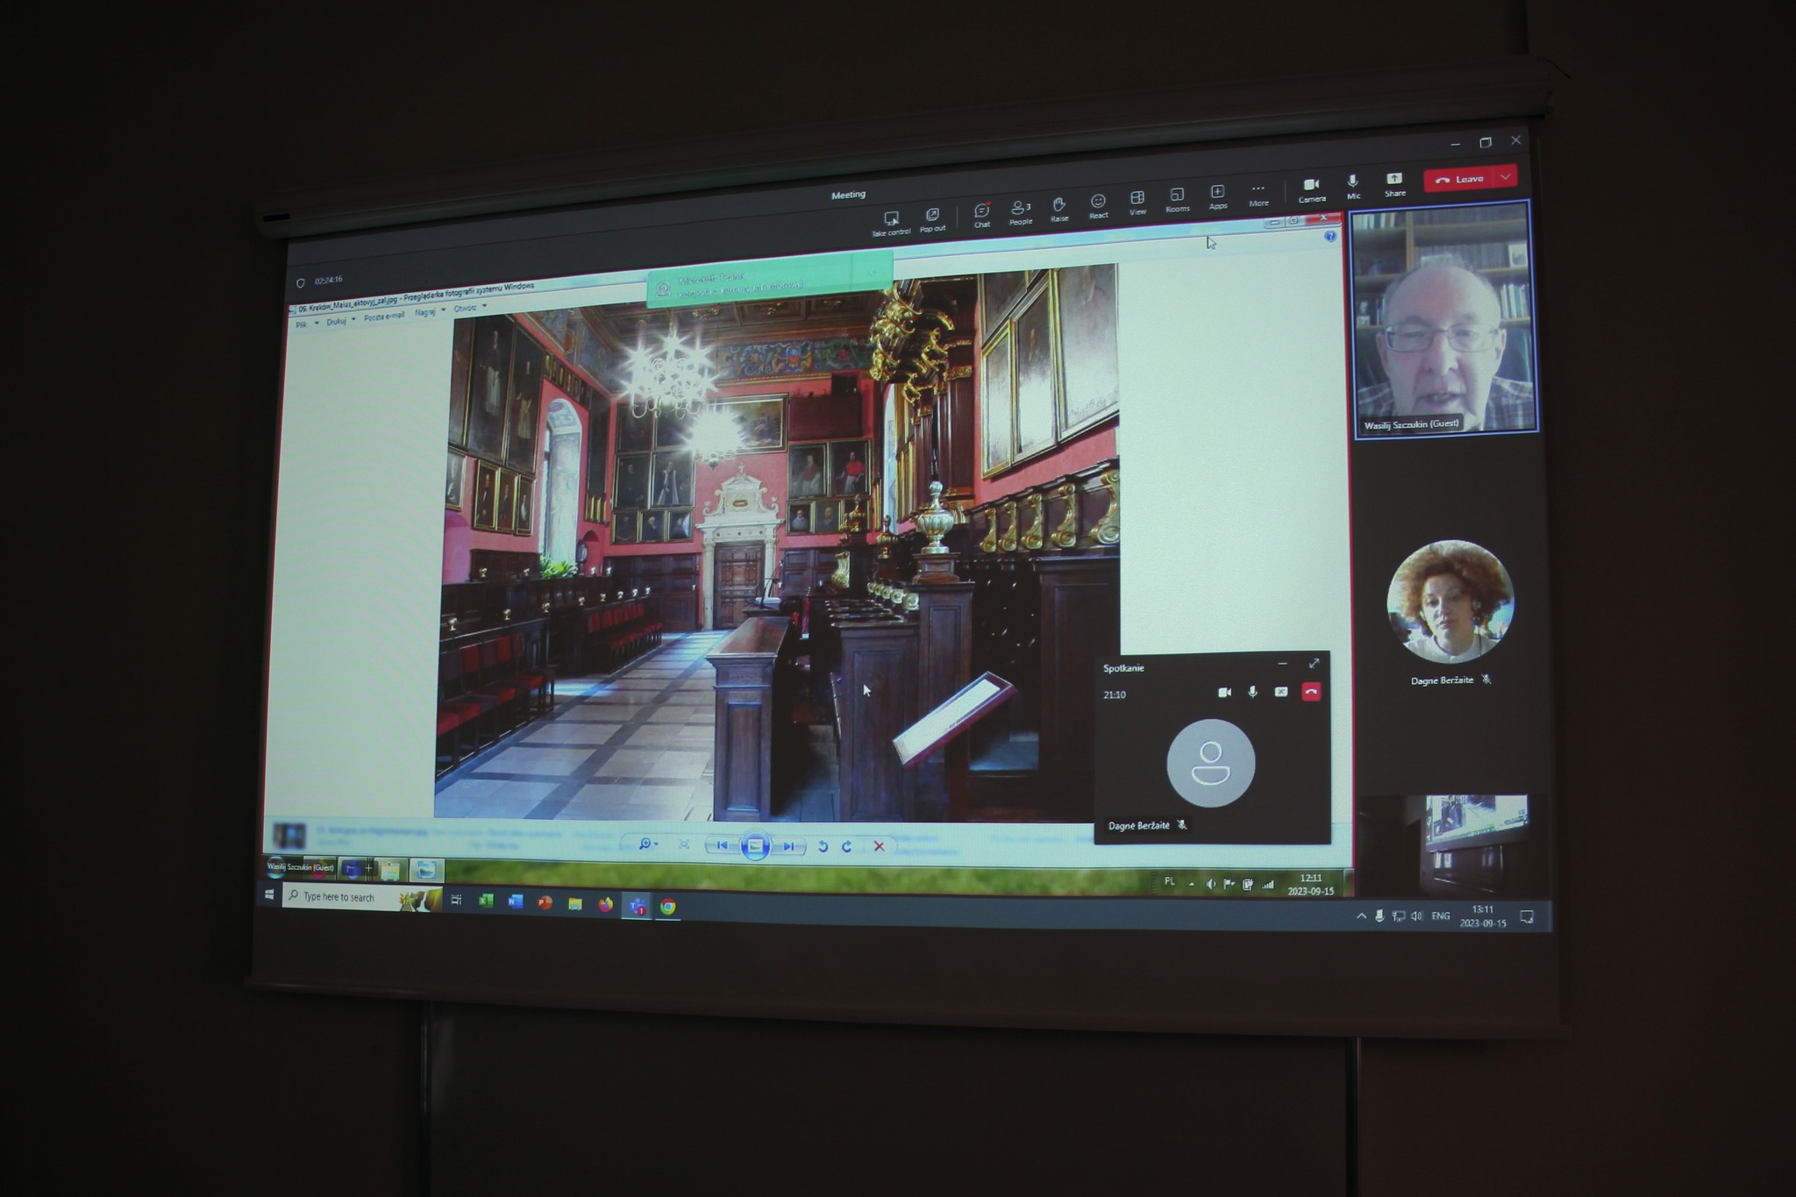This screenshot has height=1197, width=1796.
Task: Open Firefox from the Windows taskbar
Action: (605, 904)
